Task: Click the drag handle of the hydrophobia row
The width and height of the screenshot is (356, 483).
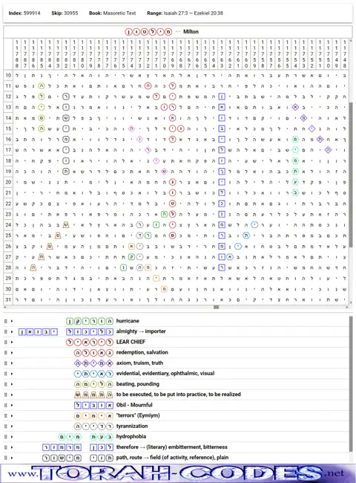Action: [5, 436]
